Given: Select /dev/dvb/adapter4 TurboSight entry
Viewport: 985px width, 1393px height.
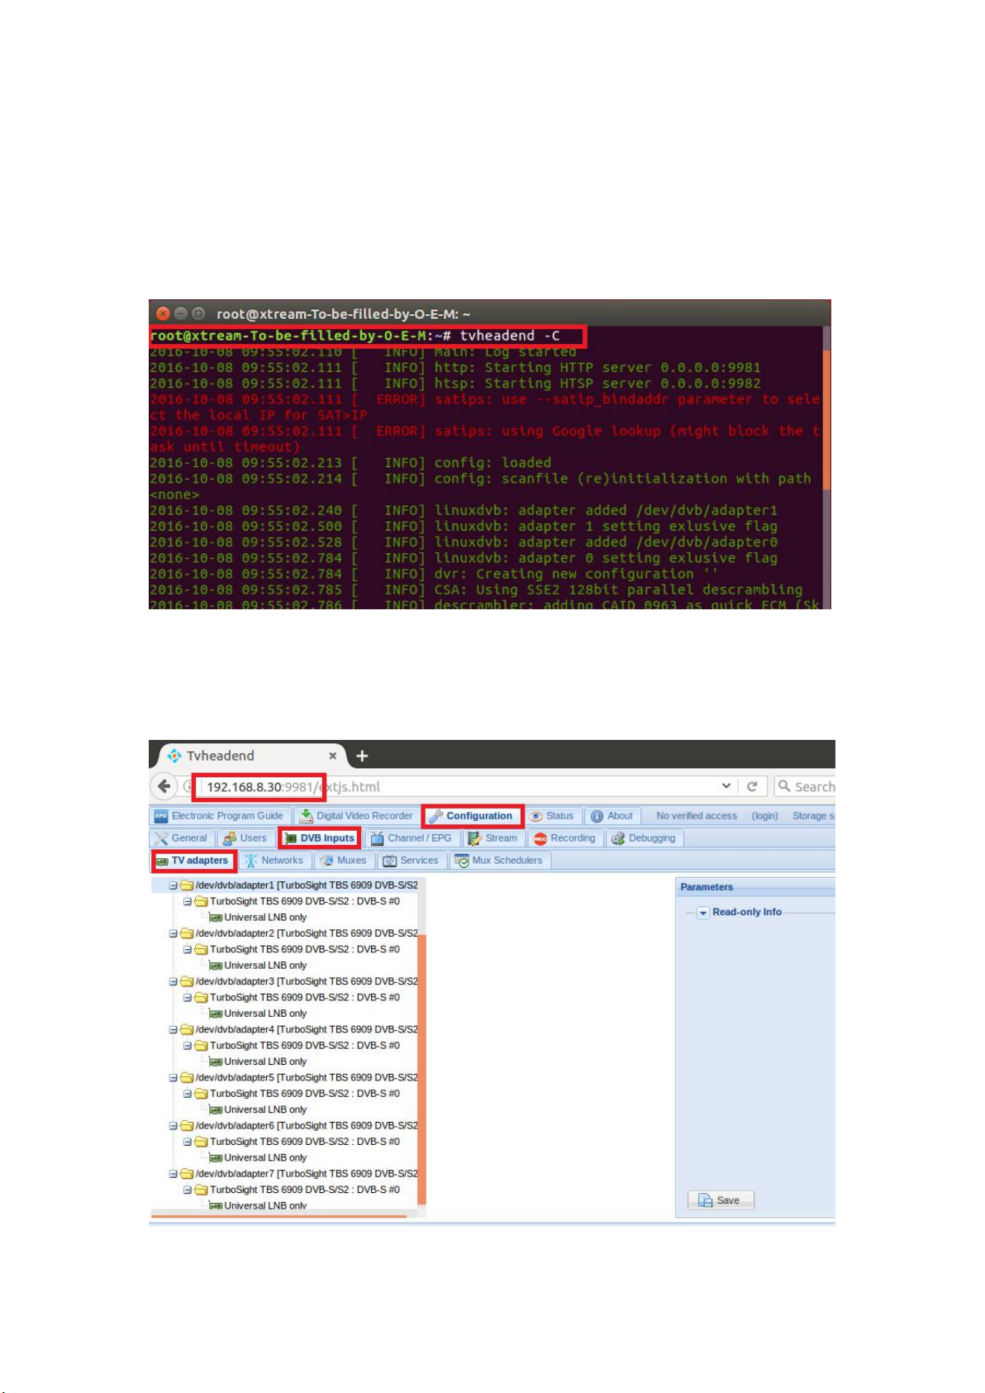Looking at the screenshot, I should (307, 1029).
